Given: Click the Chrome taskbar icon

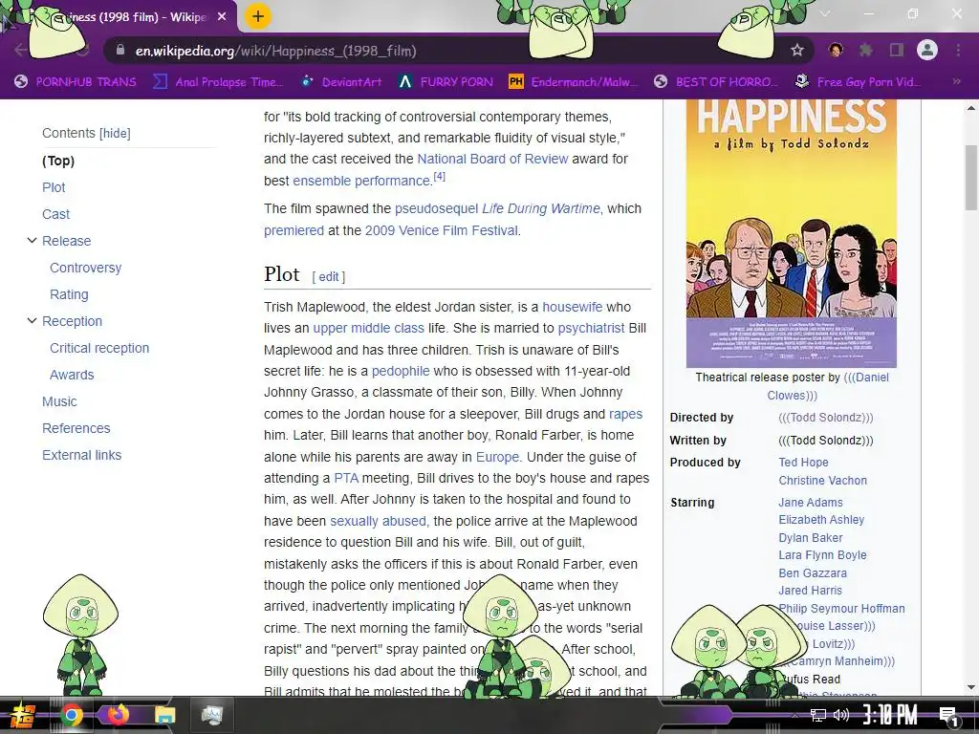Looking at the screenshot, I should (71, 715).
